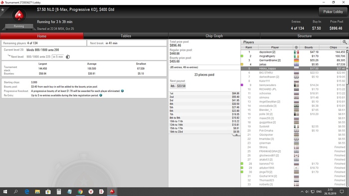Sort players by Player column
349x196 pixels.
coord(275,47)
